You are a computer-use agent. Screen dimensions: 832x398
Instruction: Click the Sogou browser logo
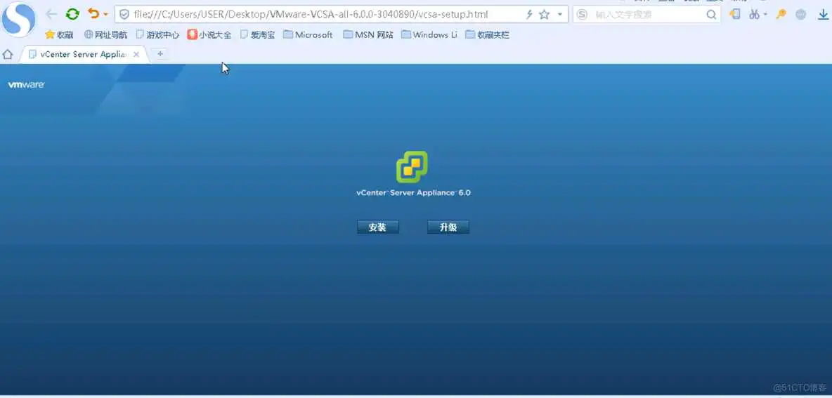point(18,20)
